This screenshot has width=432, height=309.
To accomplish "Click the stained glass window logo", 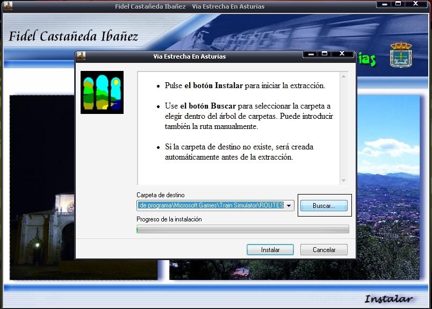I will (102, 92).
